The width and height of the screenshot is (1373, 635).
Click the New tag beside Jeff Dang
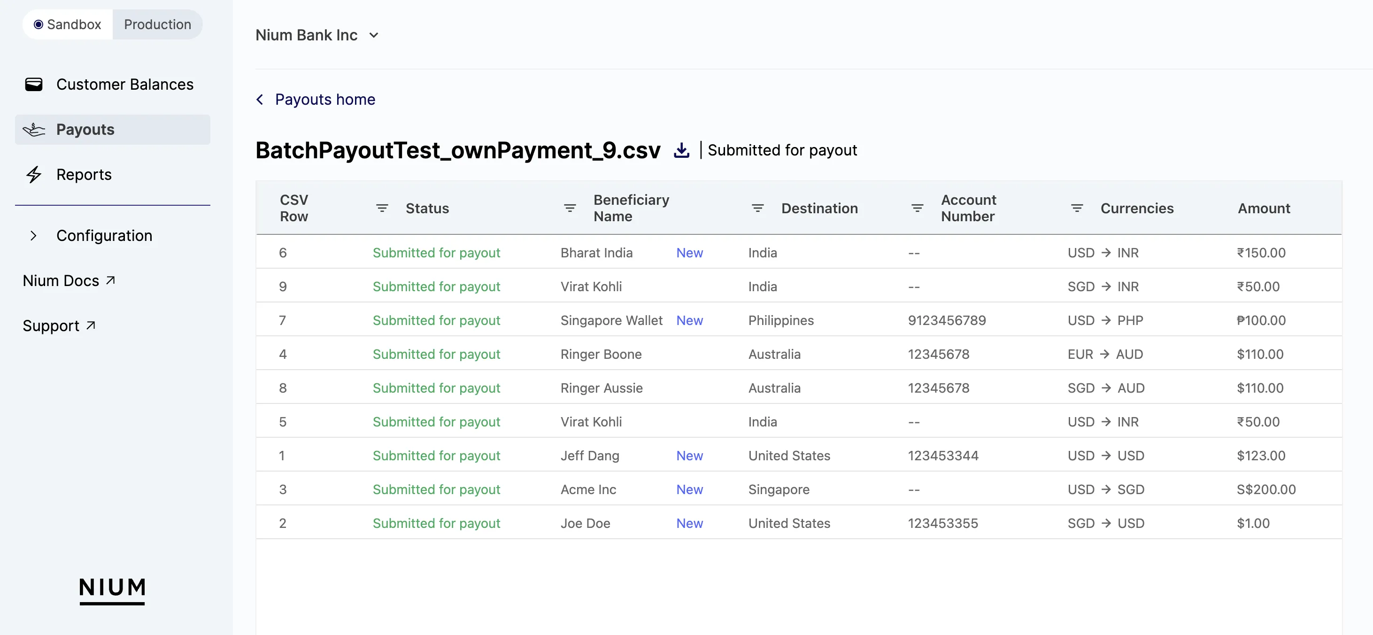pos(689,456)
